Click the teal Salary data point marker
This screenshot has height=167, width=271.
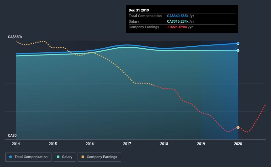pyautogui.click(x=238, y=50)
